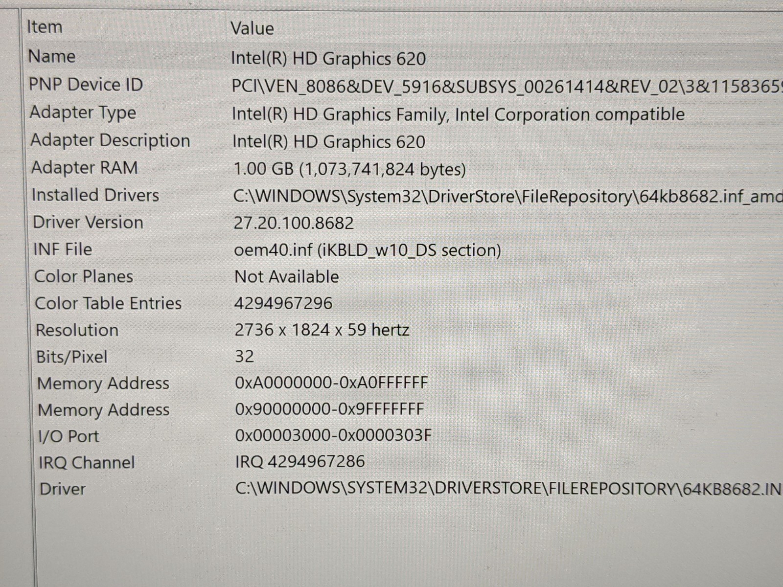
Task: Select the Bits/Pixel value 32
Action: click(244, 357)
